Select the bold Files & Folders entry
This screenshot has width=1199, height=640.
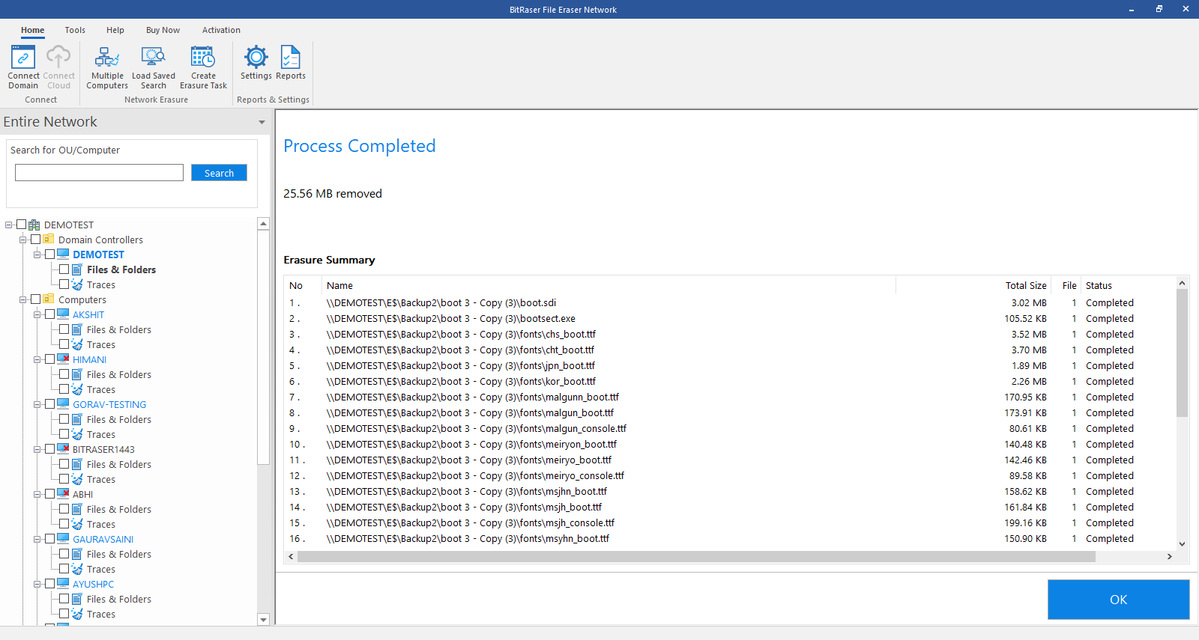tap(121, 269)
